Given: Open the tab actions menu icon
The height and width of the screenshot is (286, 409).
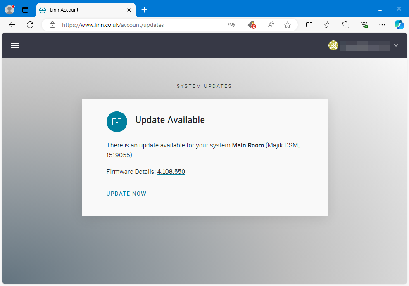Looking at the screenshot, I should [25, 10].
